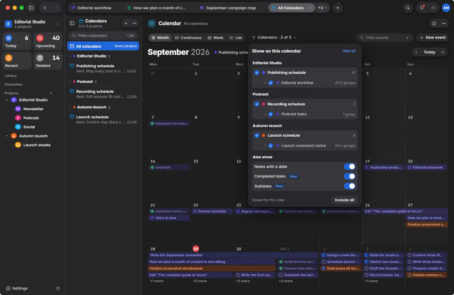Collapse the Autumn launch project tree
This screenshot has height=295, width=454.
pyautogui.click(x=7, y=136)
